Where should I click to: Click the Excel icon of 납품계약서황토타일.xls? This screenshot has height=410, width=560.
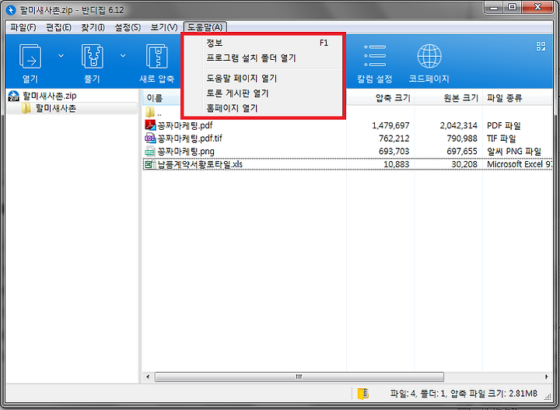click(150, 164)
